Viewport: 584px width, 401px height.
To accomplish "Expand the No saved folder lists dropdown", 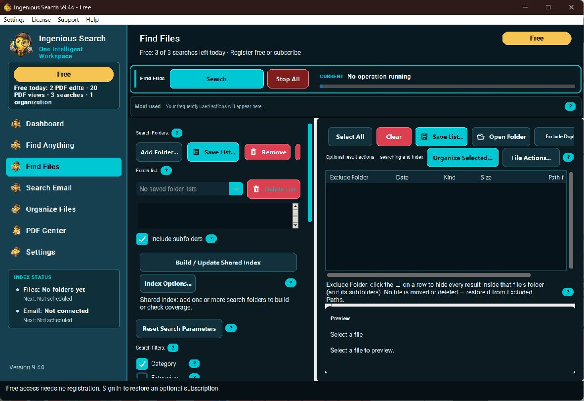I will coord(236,189).
